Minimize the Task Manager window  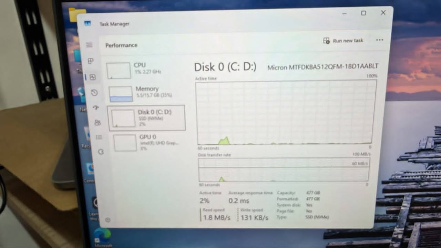344,13
